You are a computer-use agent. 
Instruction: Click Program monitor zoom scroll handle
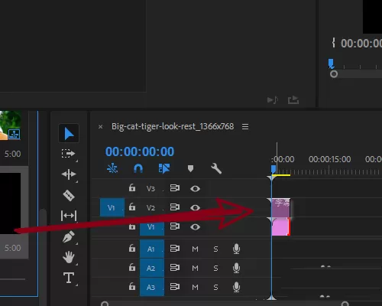(x=334, y=74)
